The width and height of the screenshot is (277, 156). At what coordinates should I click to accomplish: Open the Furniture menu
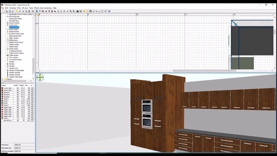pyautogui.click(x=13, y=8)
